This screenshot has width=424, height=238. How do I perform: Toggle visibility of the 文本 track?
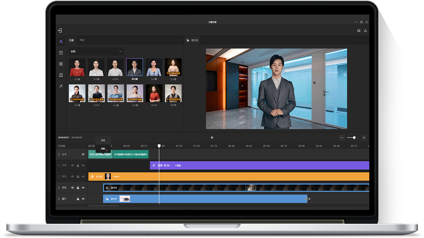[x=83, y=154]
